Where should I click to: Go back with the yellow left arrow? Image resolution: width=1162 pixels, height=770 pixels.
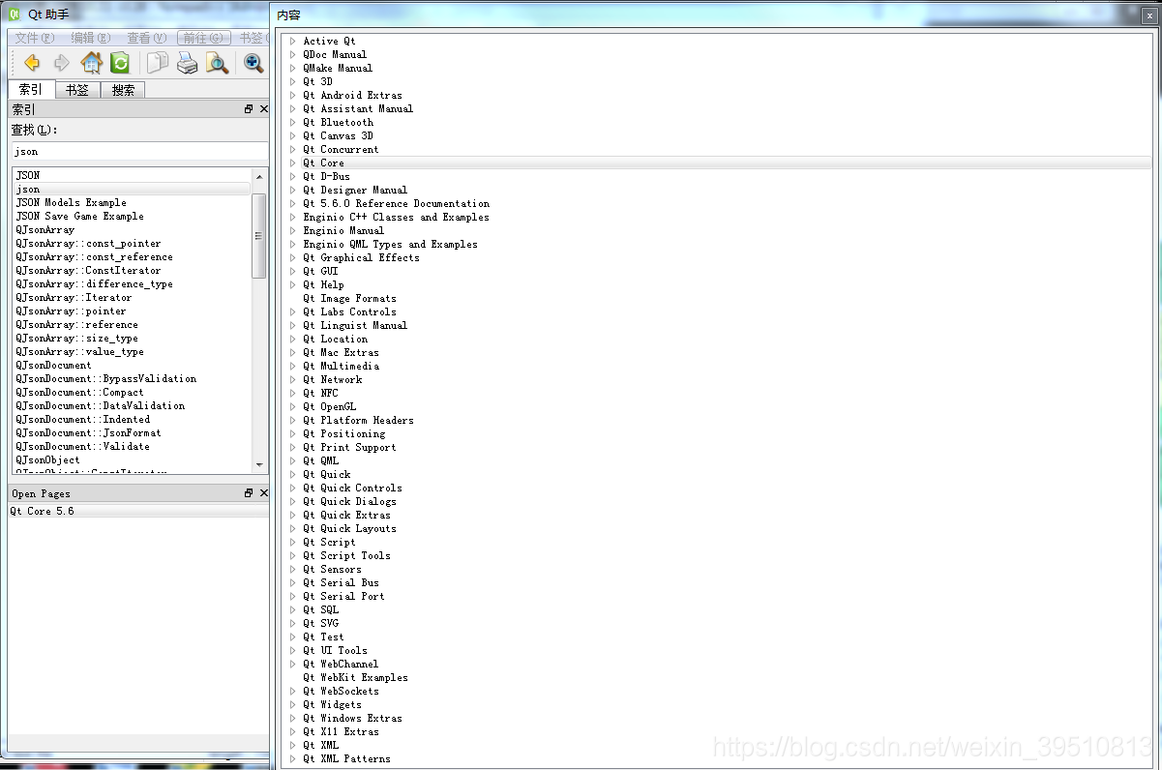click(32, 63)
